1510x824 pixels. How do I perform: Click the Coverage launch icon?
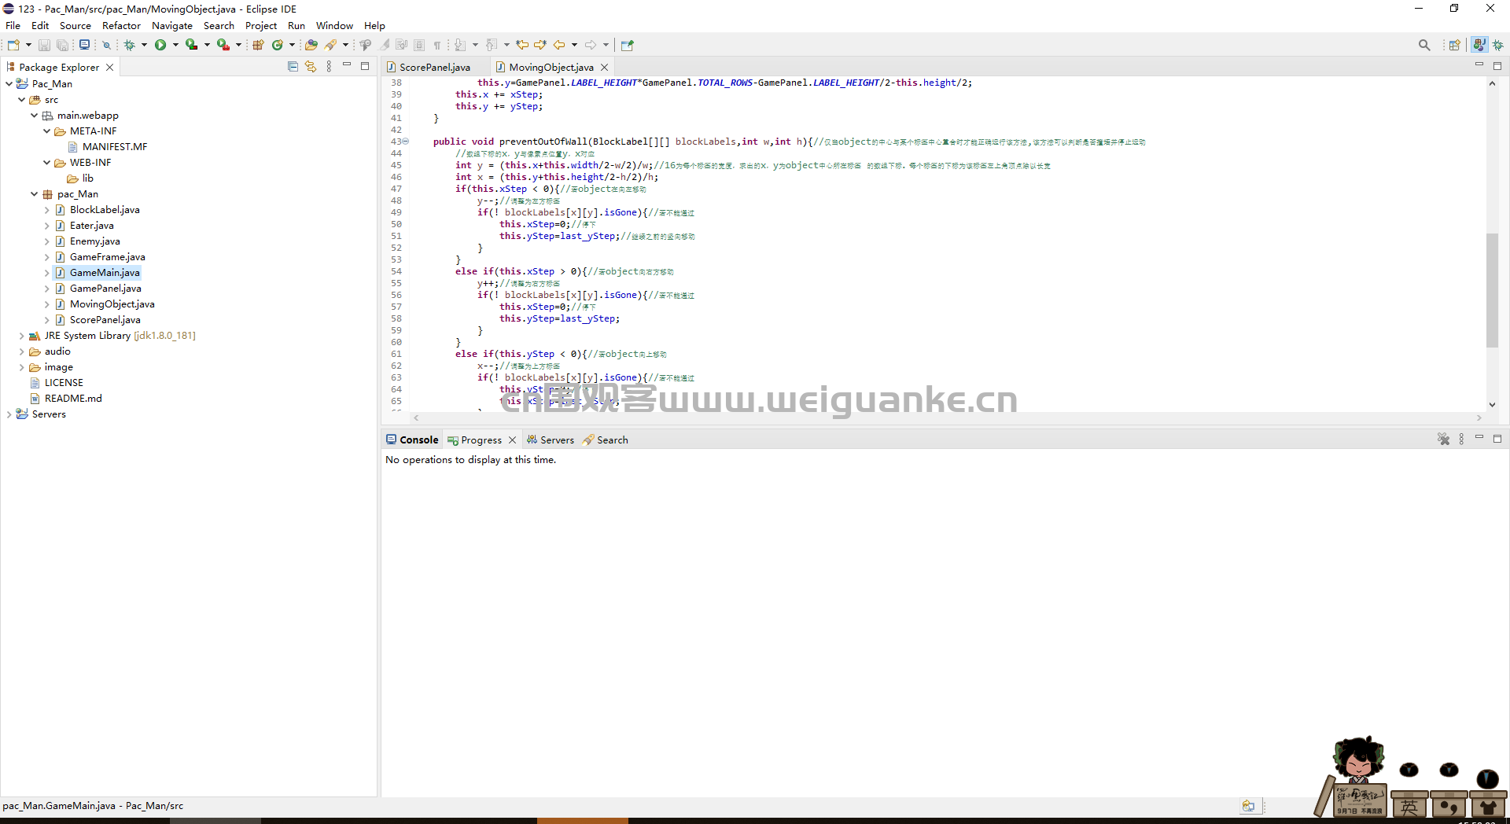point(191,45)
